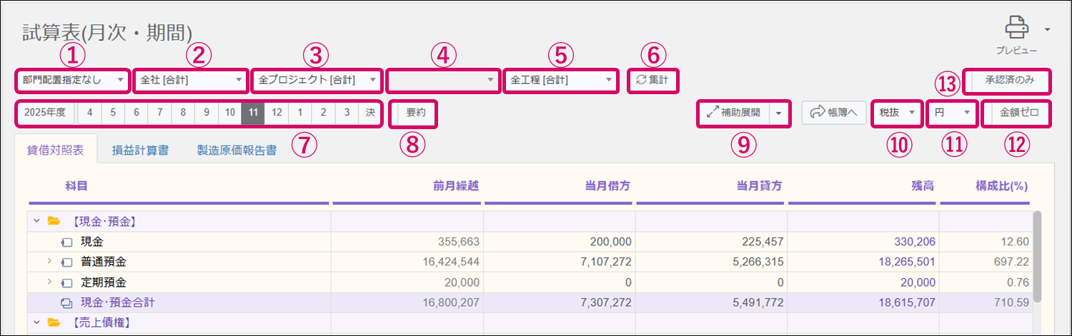Toggle the 承認済のみ filter

1008,81
